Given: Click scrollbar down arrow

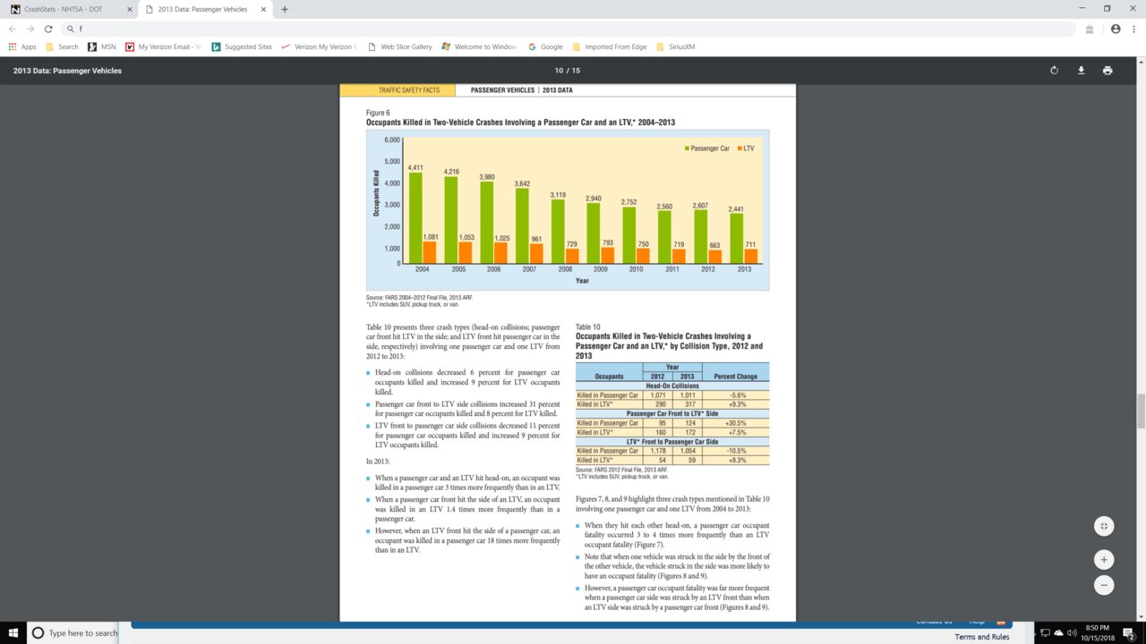Looking at the screenshot, I should click(1141, 617).
